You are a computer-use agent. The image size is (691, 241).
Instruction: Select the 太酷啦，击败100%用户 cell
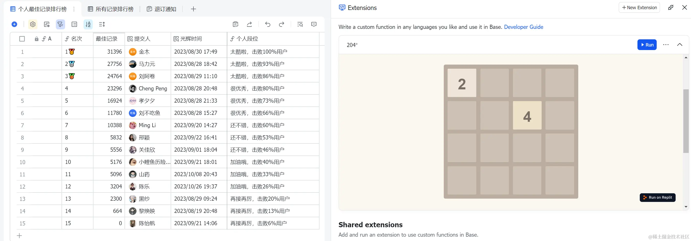pos(273,52)
